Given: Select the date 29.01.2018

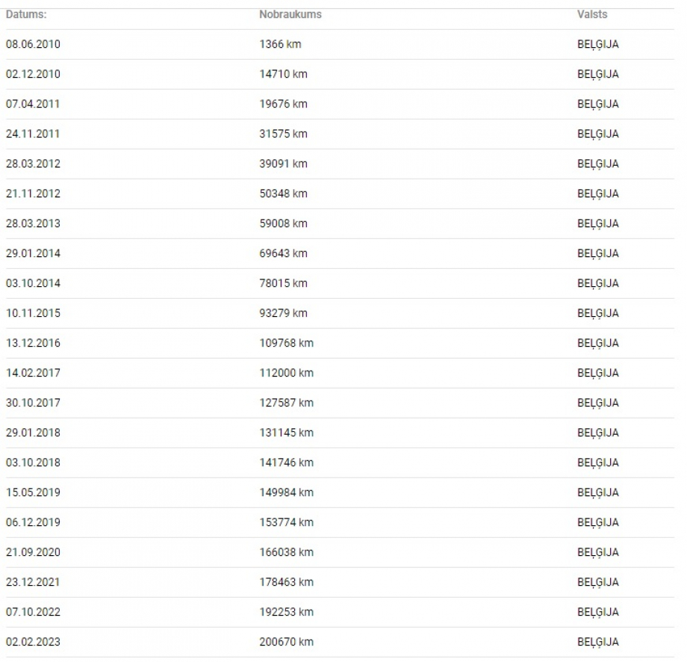Looking at the screenshot, I should click(33, 433).
